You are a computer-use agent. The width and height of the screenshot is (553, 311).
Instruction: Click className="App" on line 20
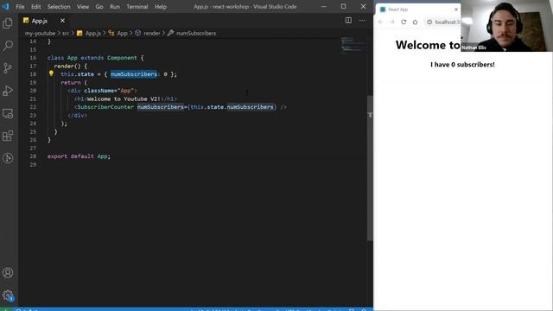(x=109, y=91)
